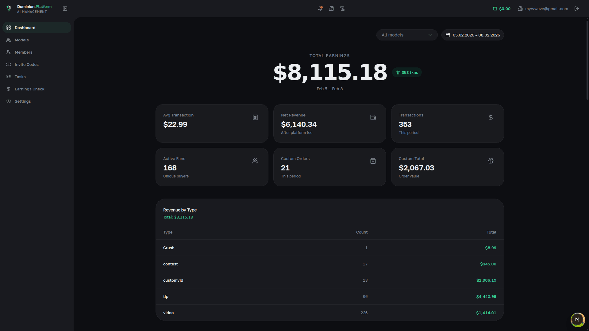Open the Earnings Check page

[29, 89]
